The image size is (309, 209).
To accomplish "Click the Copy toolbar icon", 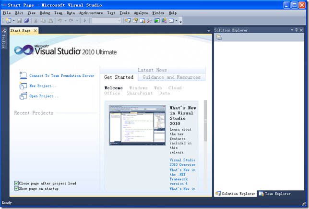I will pos(43,21).
